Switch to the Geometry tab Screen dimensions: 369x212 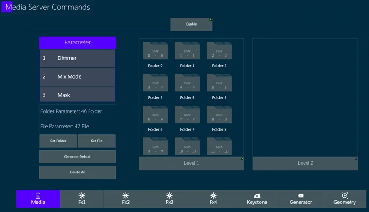point(345,199)
